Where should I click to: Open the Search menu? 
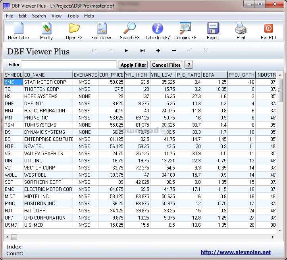click(39, 16)
